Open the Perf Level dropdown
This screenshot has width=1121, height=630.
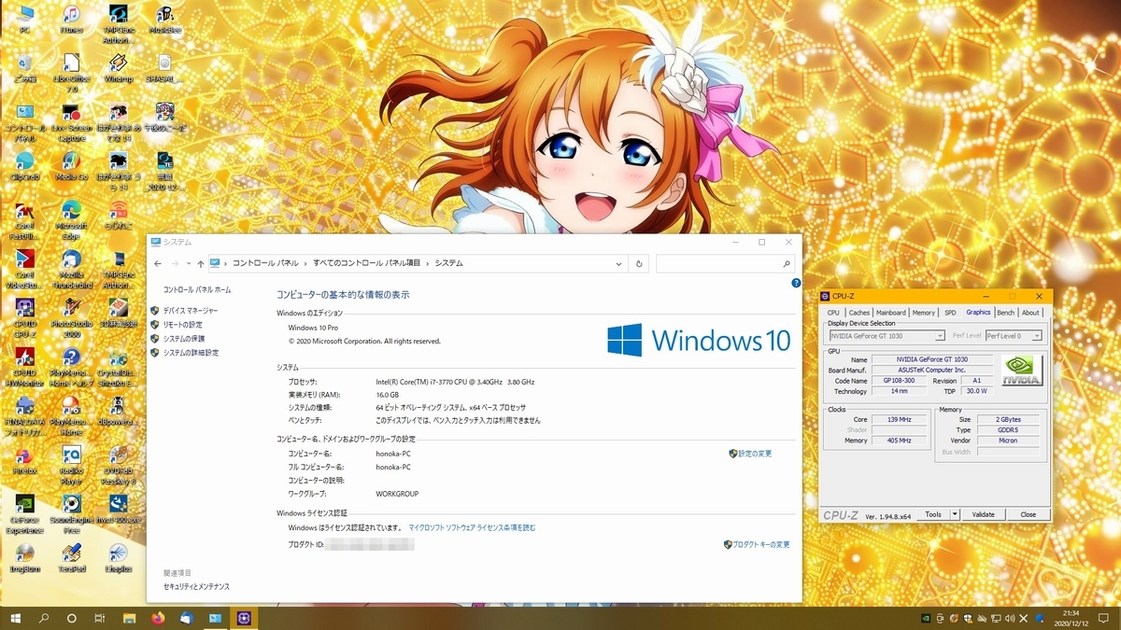(x=1014, y=336)
